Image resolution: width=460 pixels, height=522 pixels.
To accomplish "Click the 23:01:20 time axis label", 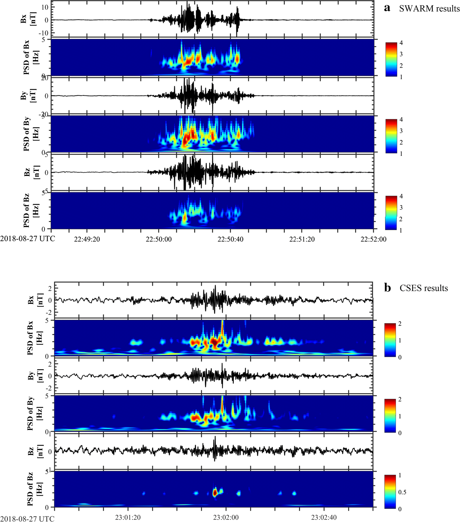I will pyautogui.click(x=128, y=517).
